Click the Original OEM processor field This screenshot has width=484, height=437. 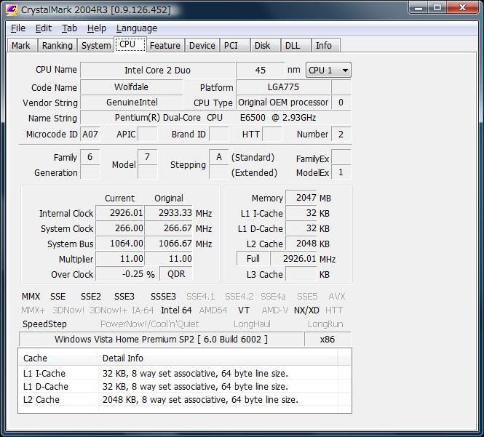coord(283,103)
